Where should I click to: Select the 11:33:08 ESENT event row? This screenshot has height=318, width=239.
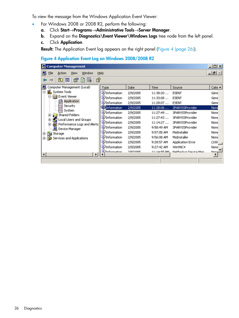[x=159, y=98]
